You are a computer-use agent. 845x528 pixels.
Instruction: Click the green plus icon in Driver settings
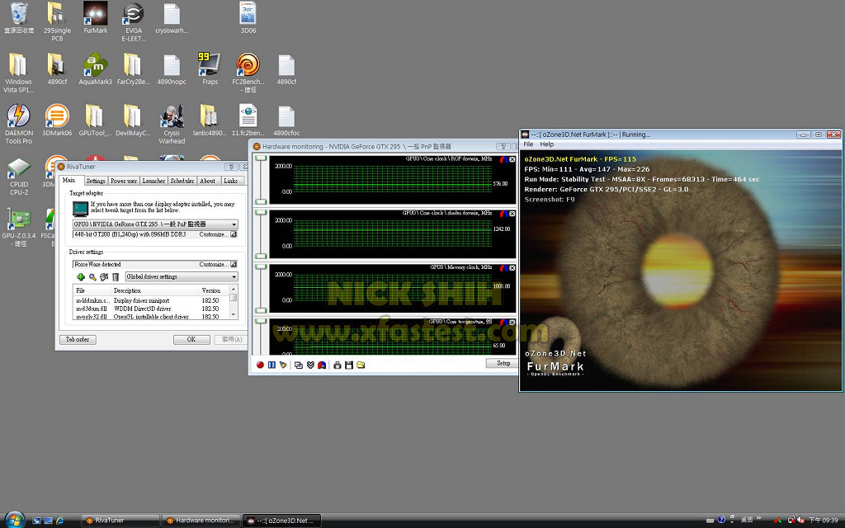[x=81, y=277]
